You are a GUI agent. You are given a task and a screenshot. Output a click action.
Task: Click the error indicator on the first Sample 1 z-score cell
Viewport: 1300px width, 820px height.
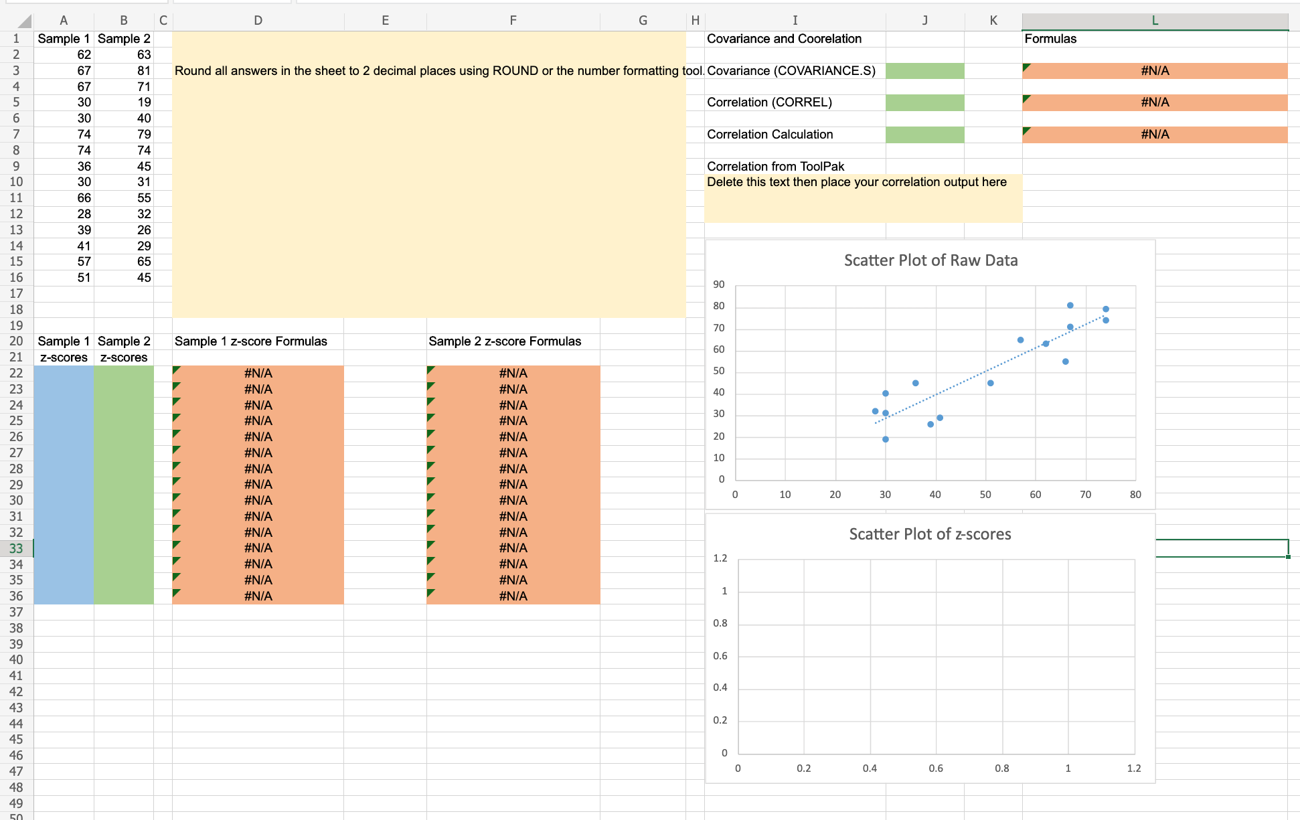coord(176,369)
